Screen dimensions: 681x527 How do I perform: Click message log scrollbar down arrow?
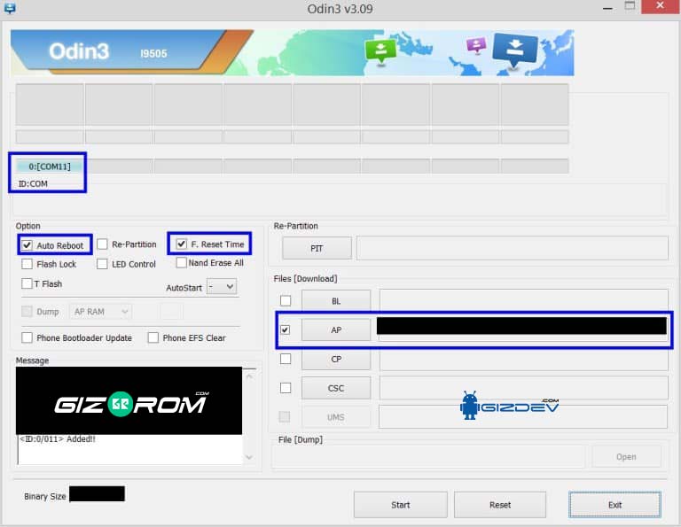(249, 457)
